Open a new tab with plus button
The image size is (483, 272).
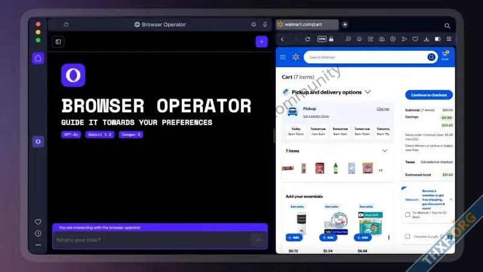tap(345, 24)
